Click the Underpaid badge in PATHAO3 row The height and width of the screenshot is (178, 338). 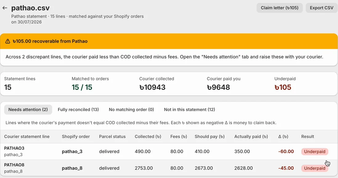[315, 152]
